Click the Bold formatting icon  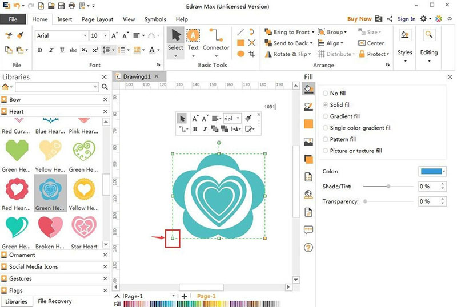40,50
